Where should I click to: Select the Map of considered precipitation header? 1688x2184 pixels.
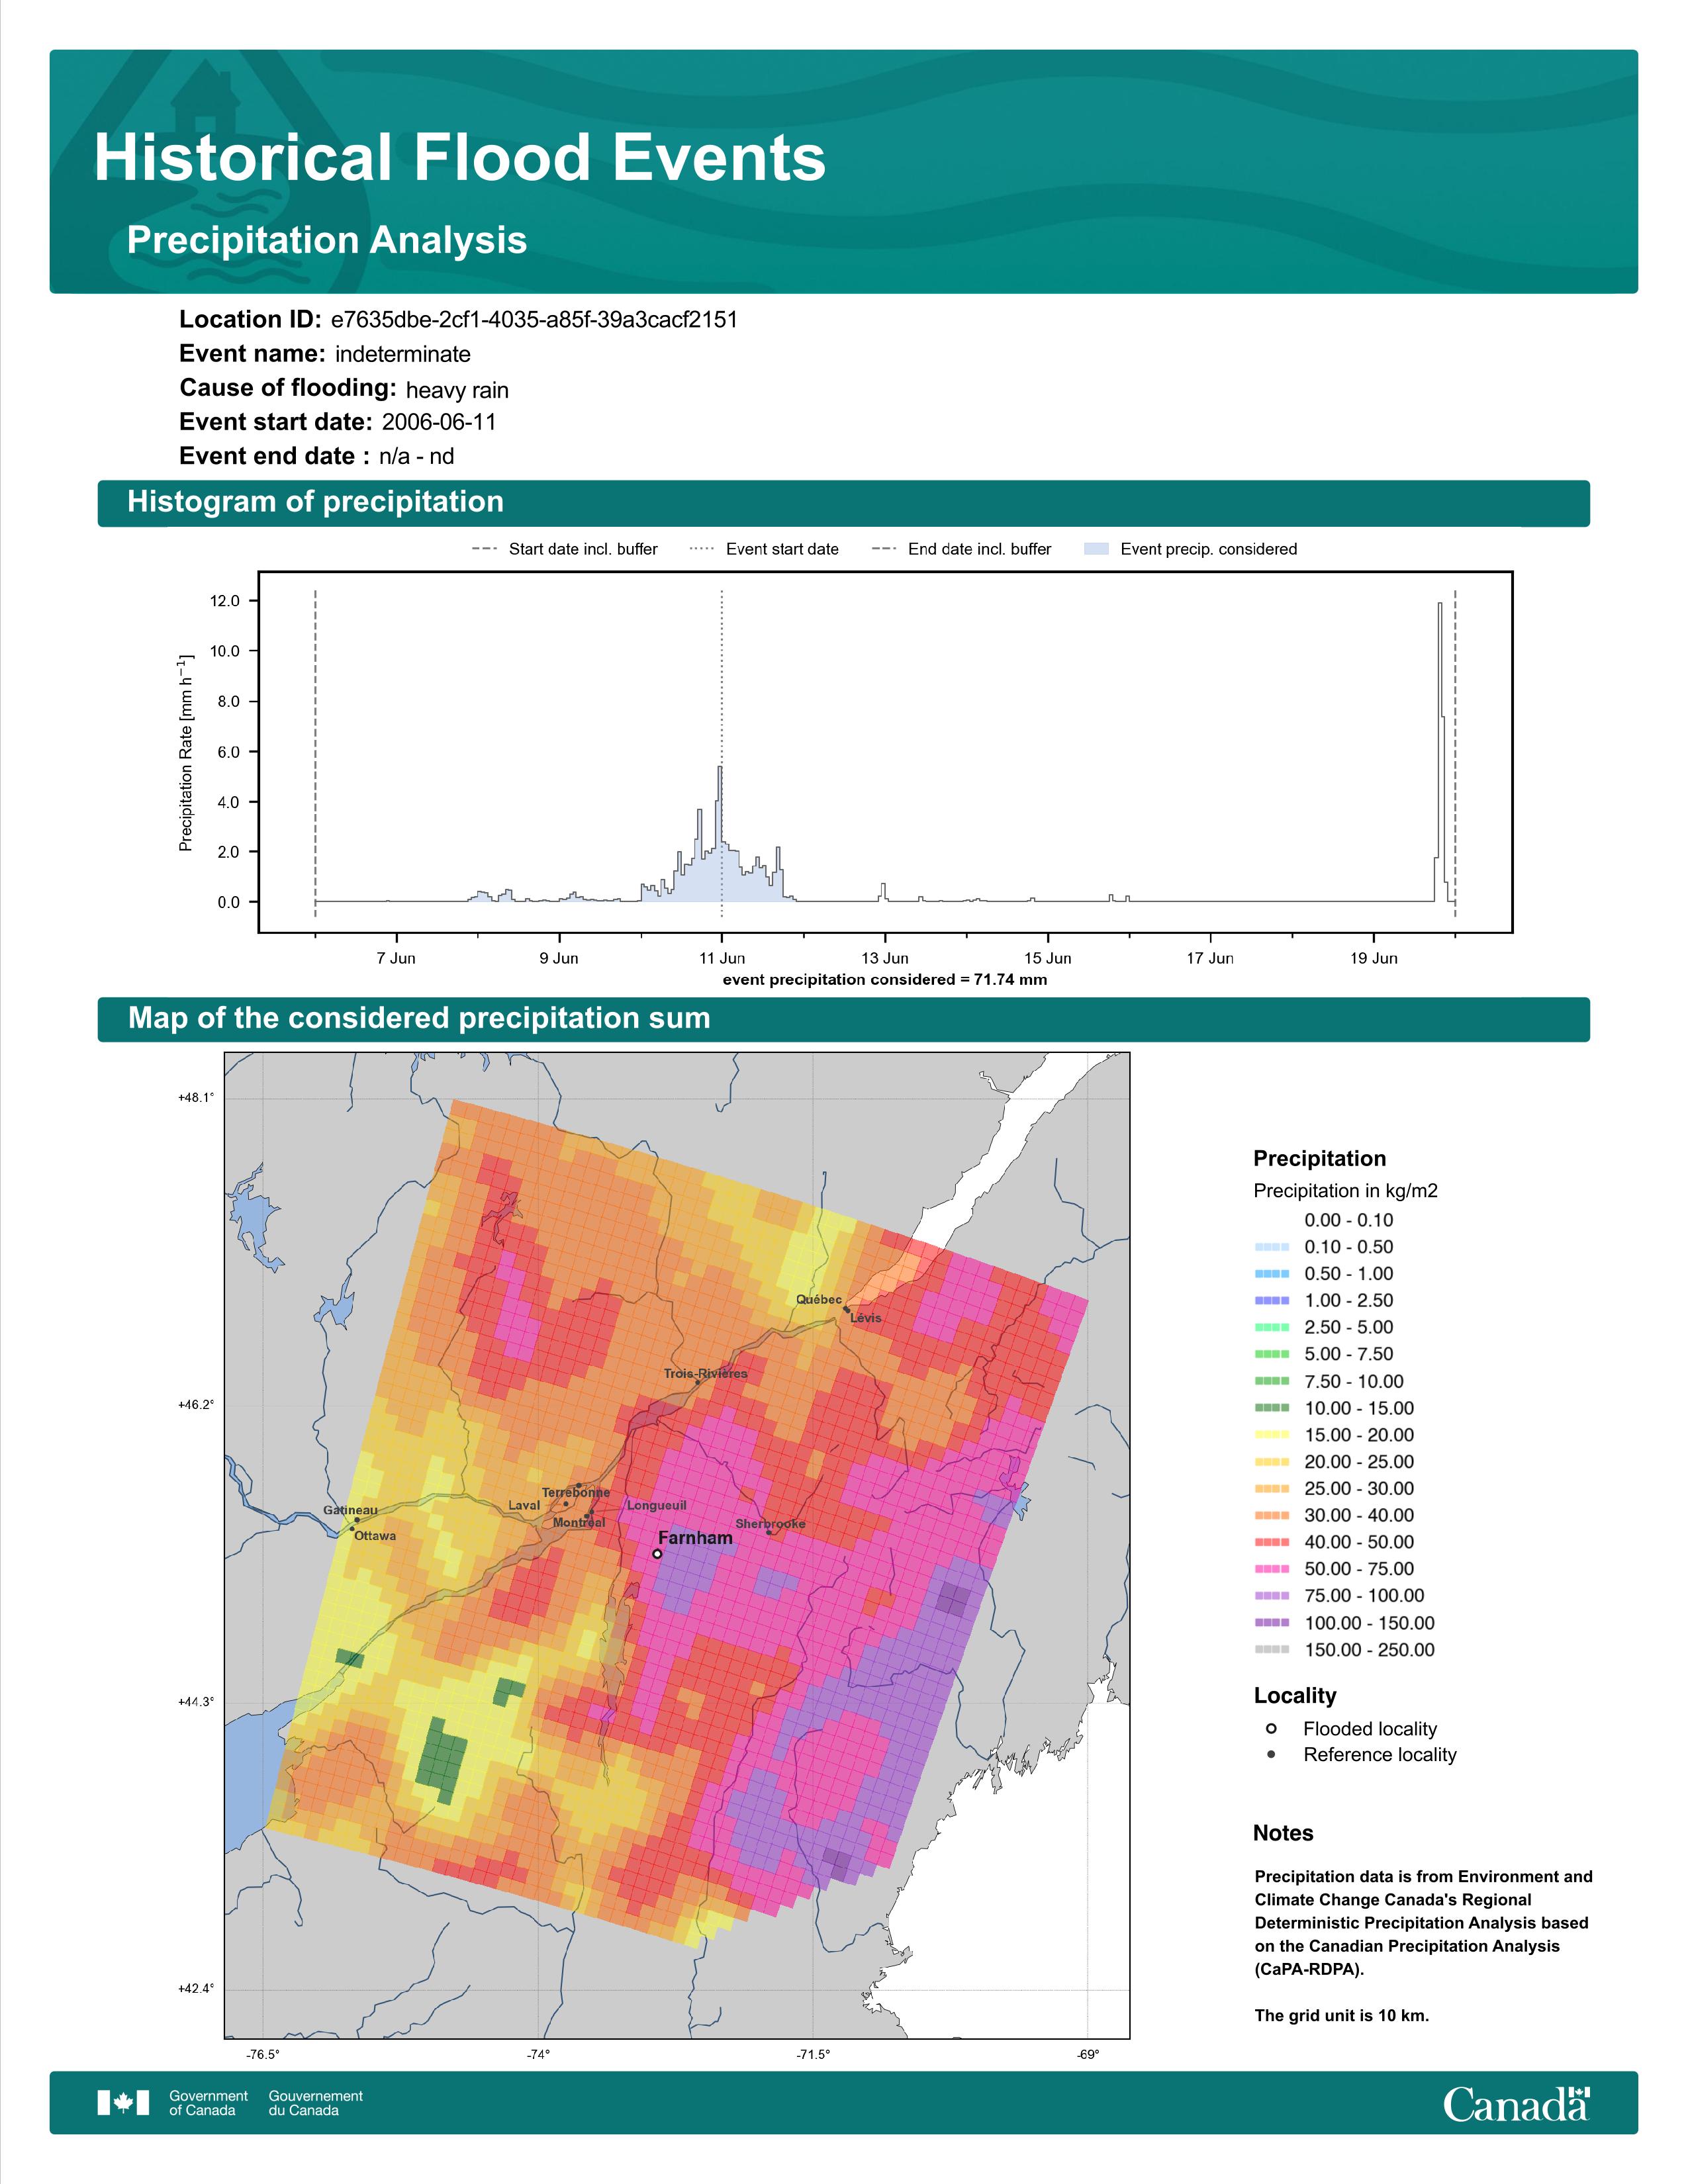click(419, 1018)
